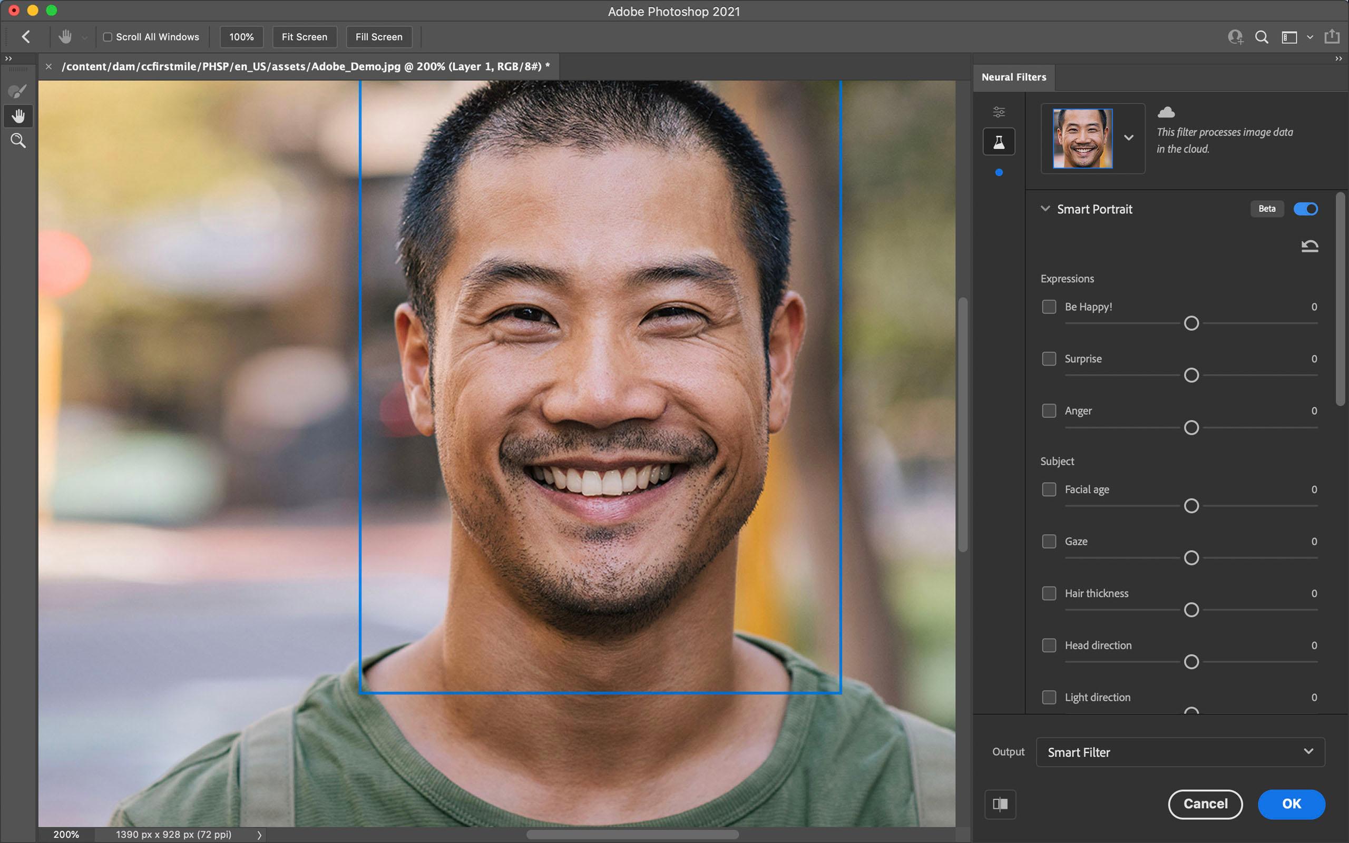
Task: Click the cloud processing icon
Action: (x=1165, y=113)
